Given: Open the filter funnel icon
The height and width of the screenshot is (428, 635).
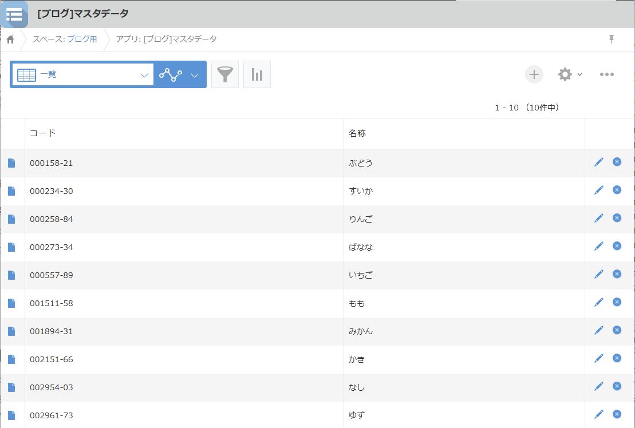Looking at the screenshot, I should pyautogui.click(x=225, y=75).
